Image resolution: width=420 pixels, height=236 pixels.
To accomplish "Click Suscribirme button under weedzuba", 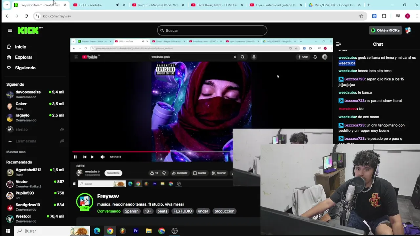I will pos(114,173).
